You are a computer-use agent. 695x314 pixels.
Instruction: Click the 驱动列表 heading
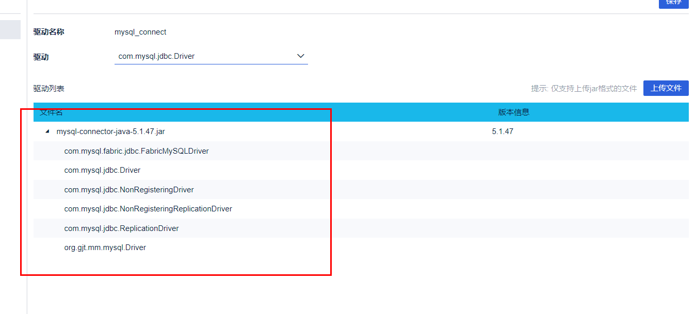pos(49,89)
